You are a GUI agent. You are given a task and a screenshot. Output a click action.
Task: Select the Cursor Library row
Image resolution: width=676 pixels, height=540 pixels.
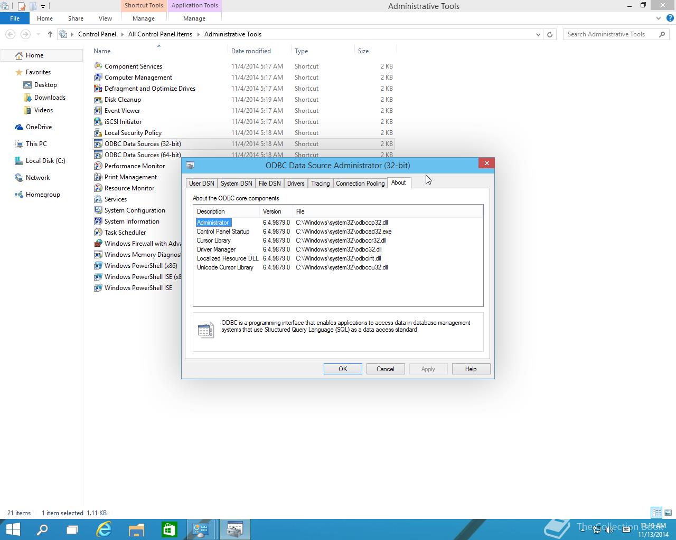click(338, 240)
